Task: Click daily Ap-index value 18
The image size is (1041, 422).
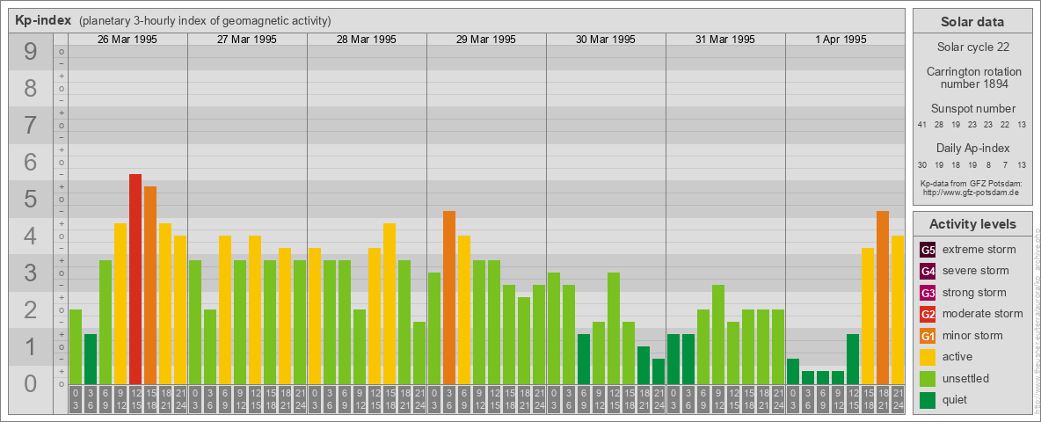Action: point(956,164)
